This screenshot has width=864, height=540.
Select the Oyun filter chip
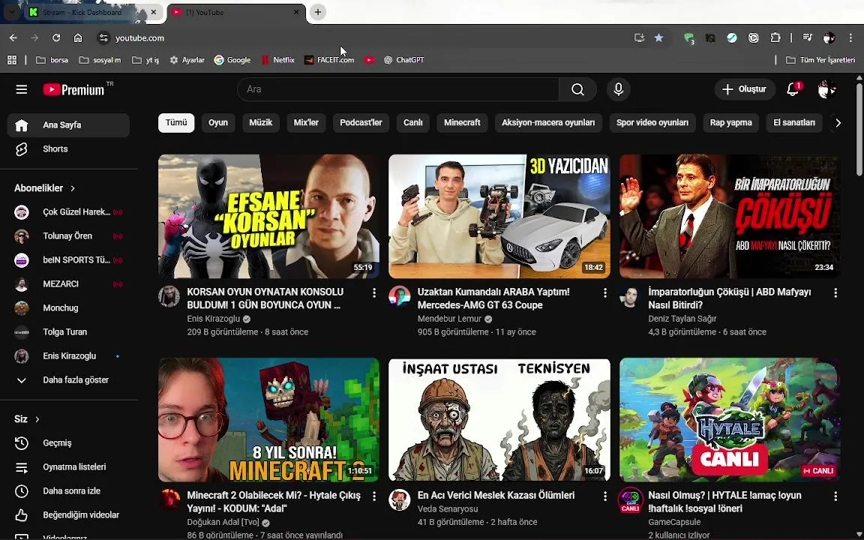point(218,123)
